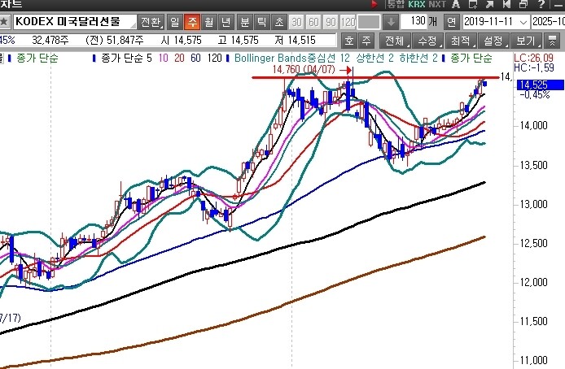Viewport: 565px width, 369px height.
Task: Click the 13,000 price axis label
Action: 533,204
